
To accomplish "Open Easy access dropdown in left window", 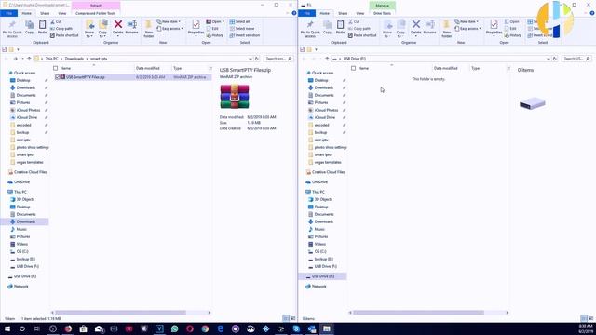I will (169, 29).
